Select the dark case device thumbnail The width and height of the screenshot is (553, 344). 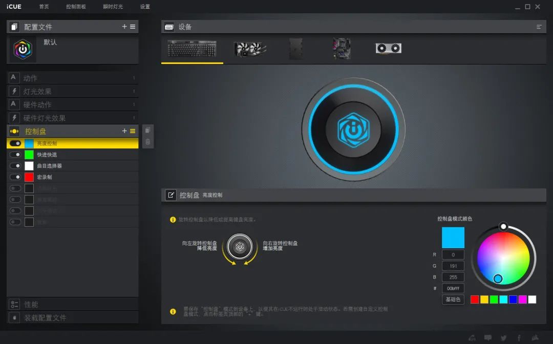coord(296,49)
